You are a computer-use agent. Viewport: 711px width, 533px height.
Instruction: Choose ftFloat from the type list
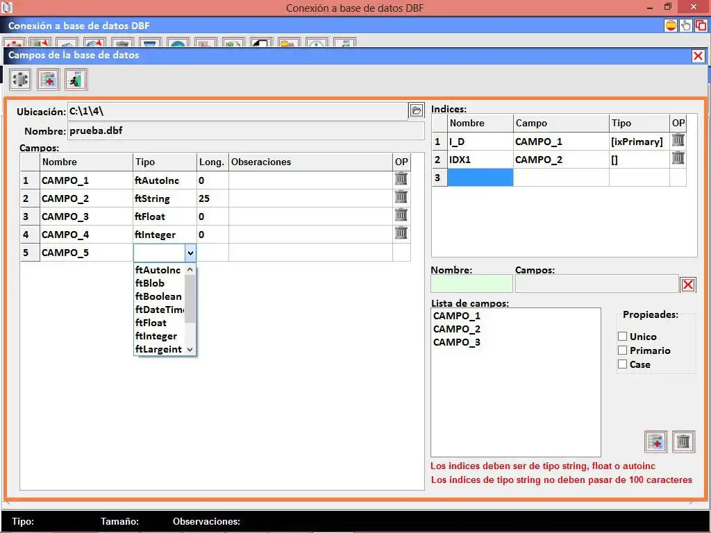pyautogui.click(x=159, y=323)
